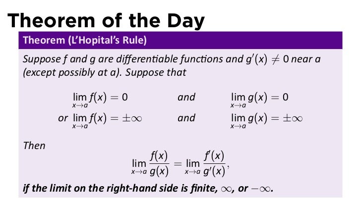361x203 pixels.
Task: Click the word "Then"
Action: [x=34, y=146]
